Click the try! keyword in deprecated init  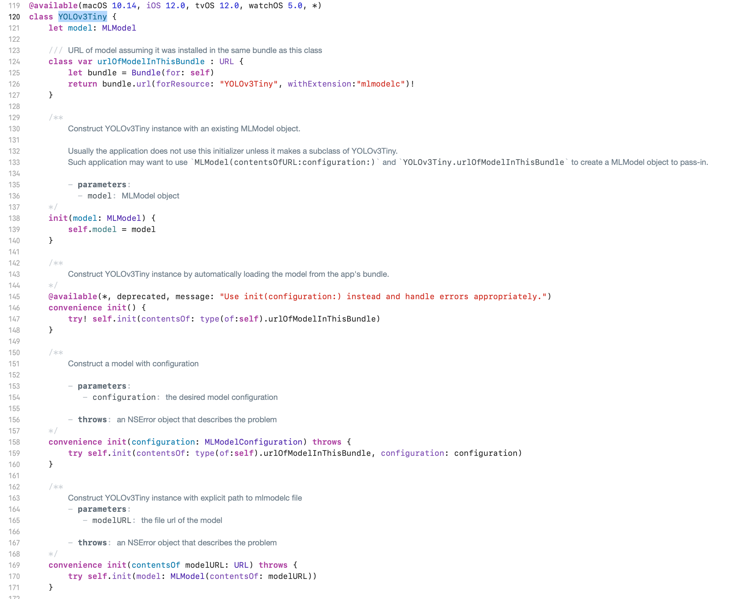77,319
